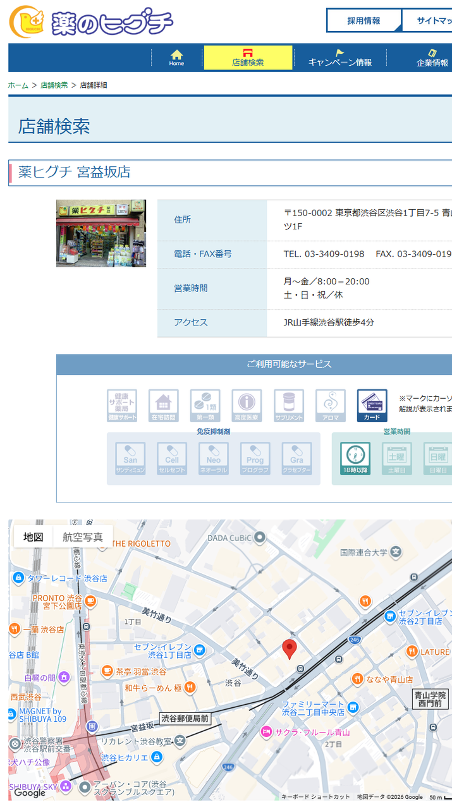Click 健康サポート薬局 service icon

122,406
